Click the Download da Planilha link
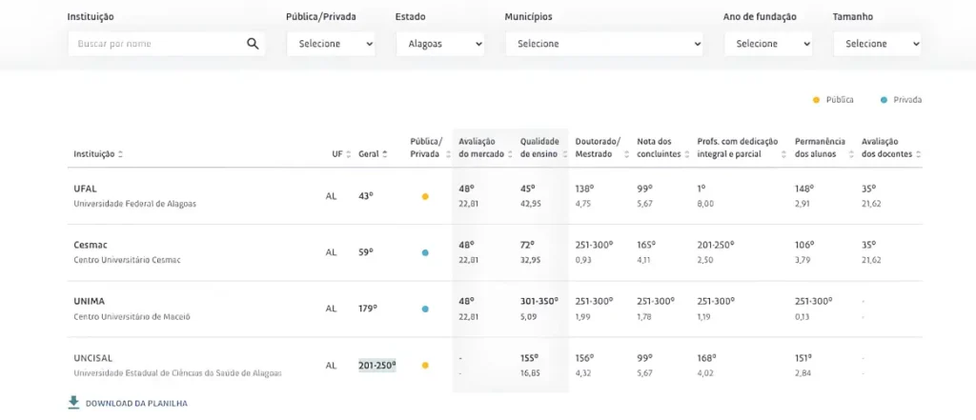Screen dimensions: 976x420 coord(135,404)
